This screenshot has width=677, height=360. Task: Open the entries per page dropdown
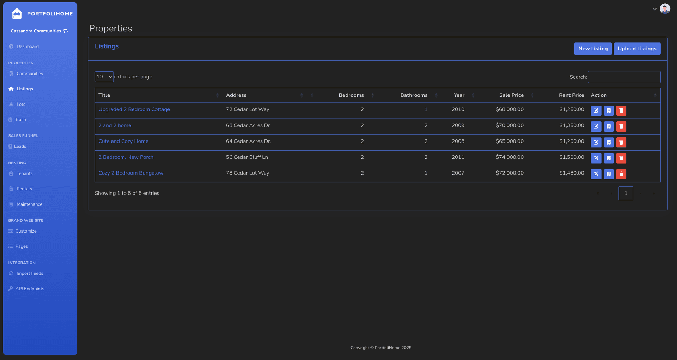[104, 77]
